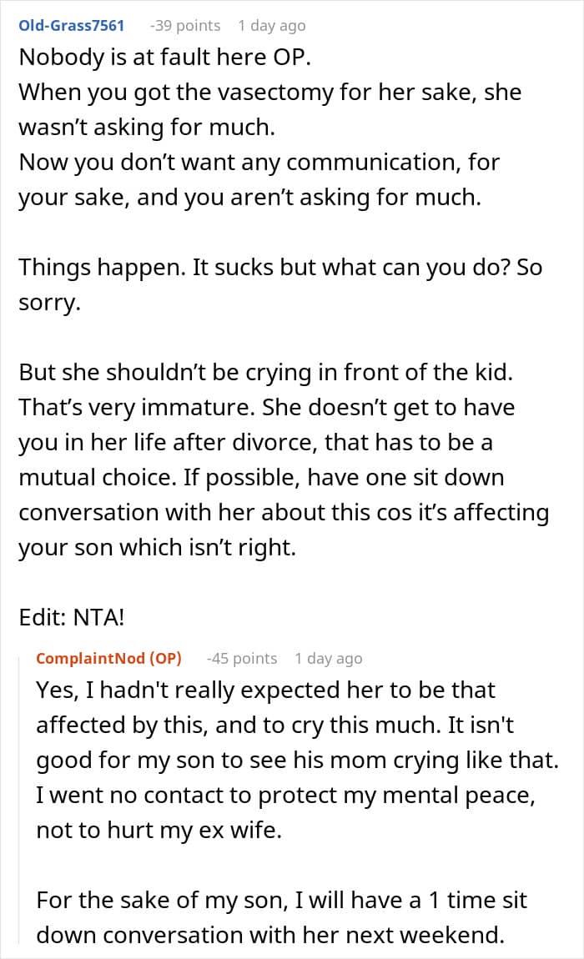Screen dimensions: 584x959
Task: Click the "good for my son to see" line
Action: point(296,761)
